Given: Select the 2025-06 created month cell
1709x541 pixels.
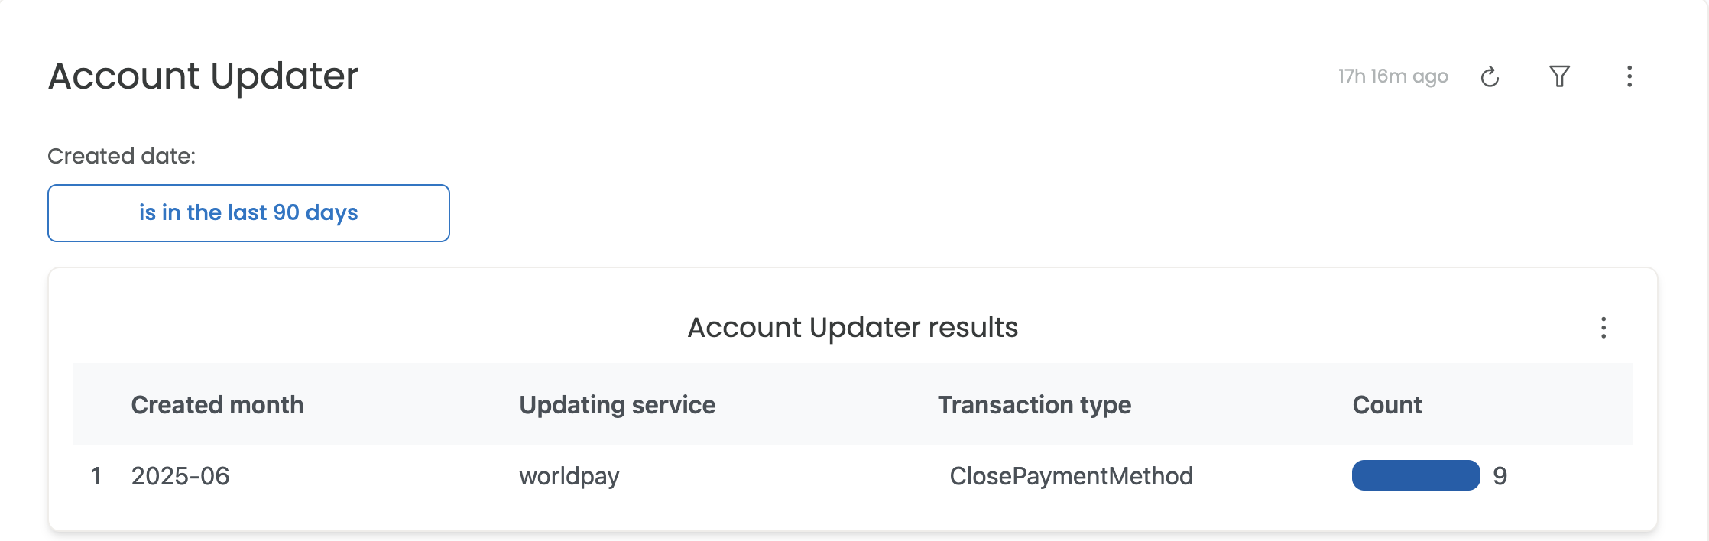Looking at the screenshot, I should 180,476.
